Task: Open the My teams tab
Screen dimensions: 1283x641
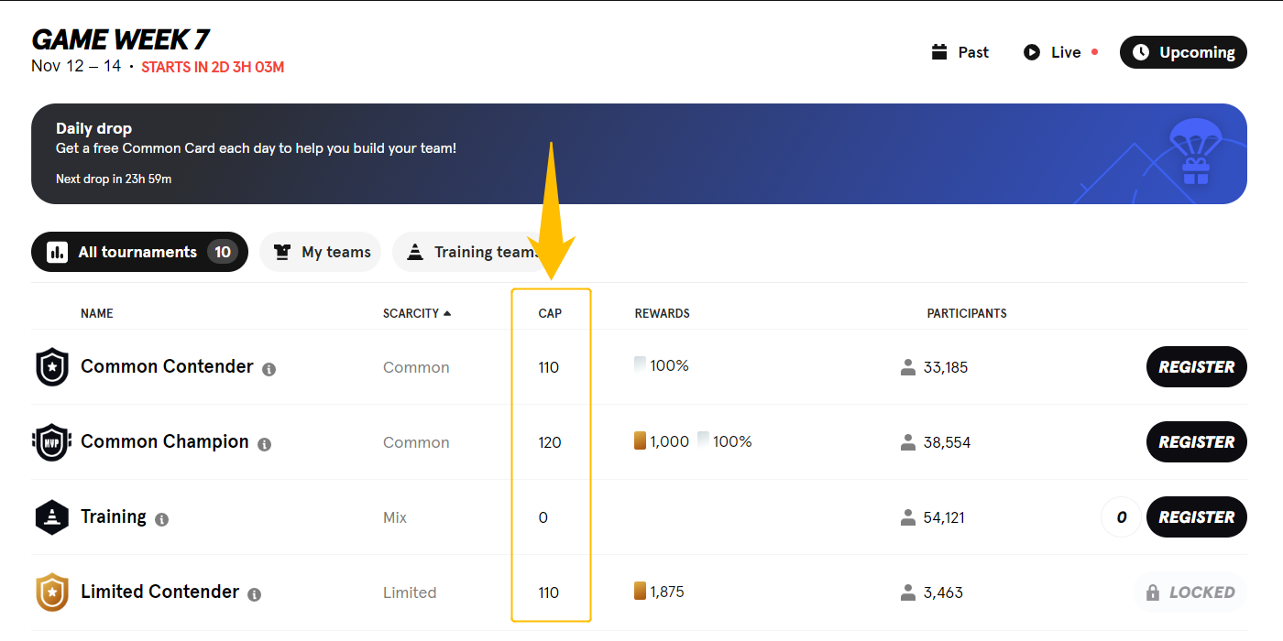Action: click(x=320, y=252)
